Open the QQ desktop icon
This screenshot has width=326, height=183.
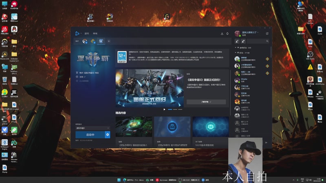tap(14, 30)
